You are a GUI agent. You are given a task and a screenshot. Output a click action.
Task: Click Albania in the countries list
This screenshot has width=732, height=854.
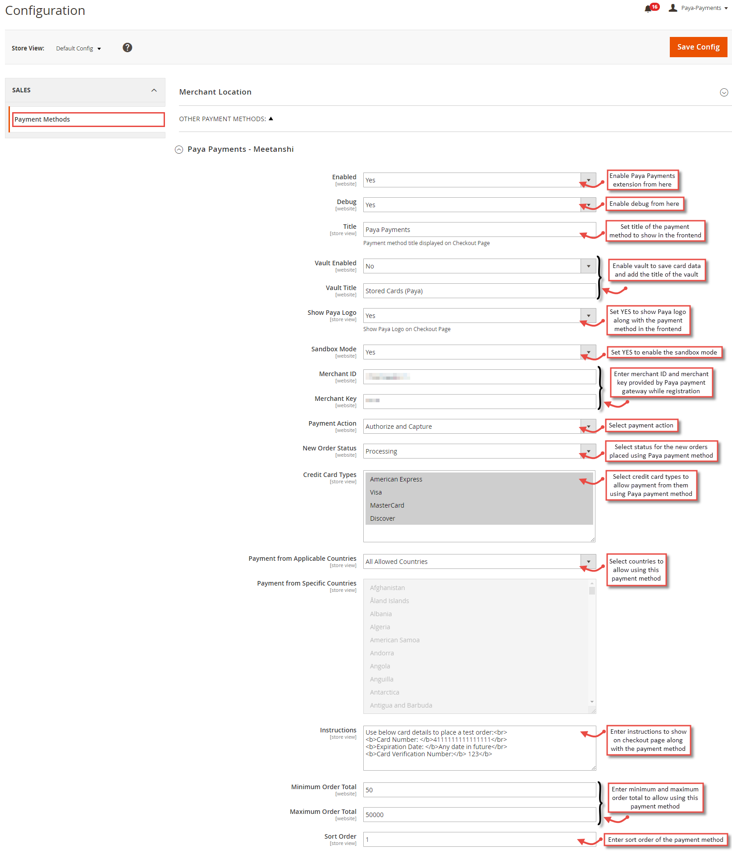476,614
